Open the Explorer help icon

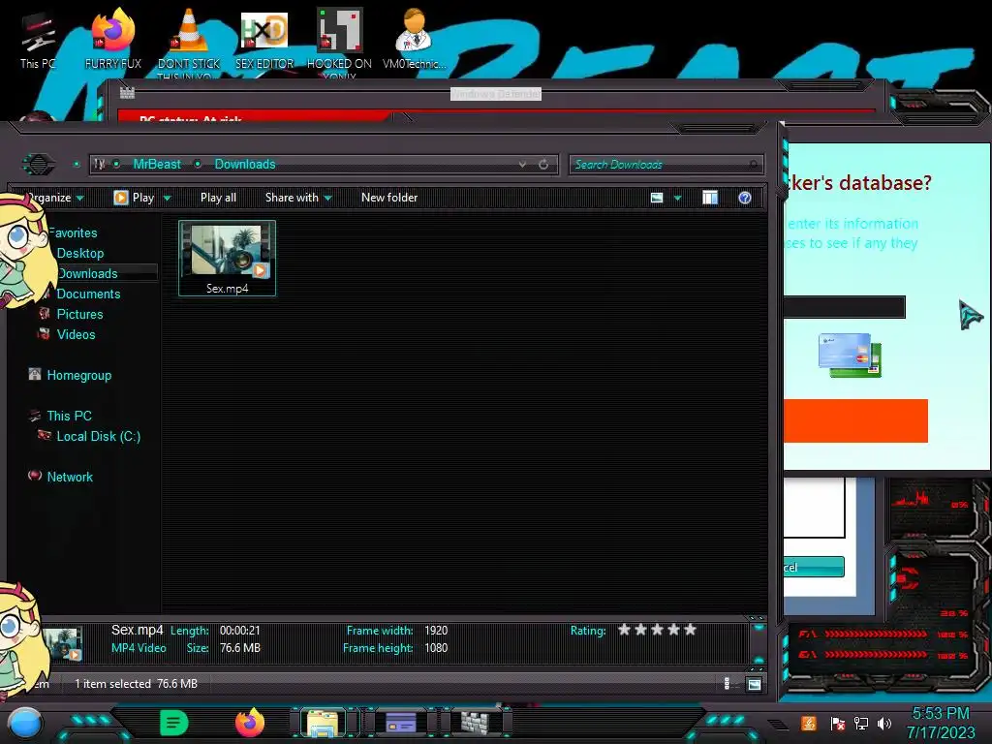click(x=745, y=198)
